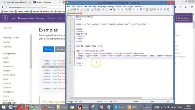Click the Print icon in Notepad++ toolbar
Viewport: 195px width, 110px height.
pyautogui.click(x=88, y=9)
